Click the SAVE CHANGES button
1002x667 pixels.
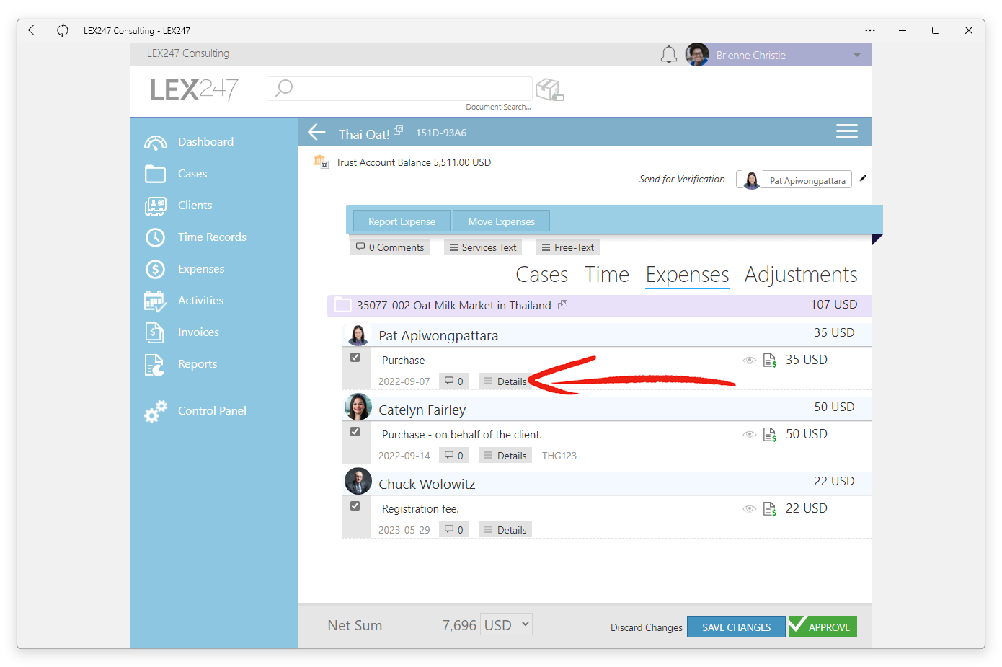coord(736,627)
